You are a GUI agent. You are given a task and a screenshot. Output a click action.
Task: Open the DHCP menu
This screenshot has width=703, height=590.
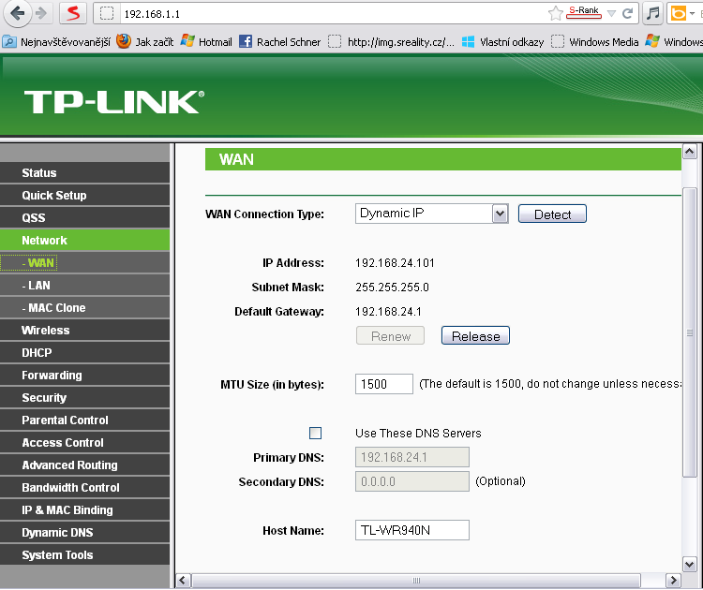pyautogui.click(x=84, y=352)
